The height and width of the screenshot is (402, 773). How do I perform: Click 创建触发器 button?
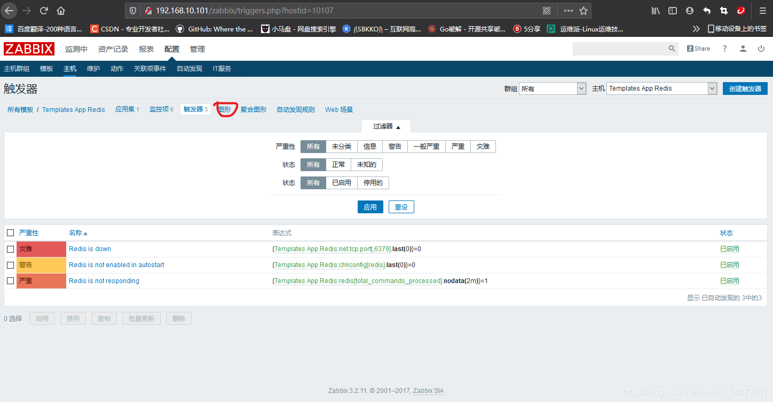745,89
